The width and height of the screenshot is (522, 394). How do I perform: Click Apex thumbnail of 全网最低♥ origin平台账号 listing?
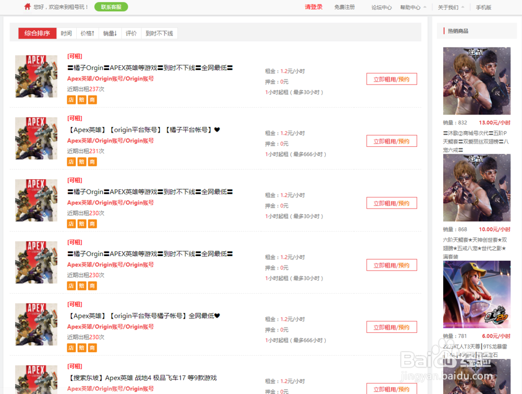coord(37,325)
